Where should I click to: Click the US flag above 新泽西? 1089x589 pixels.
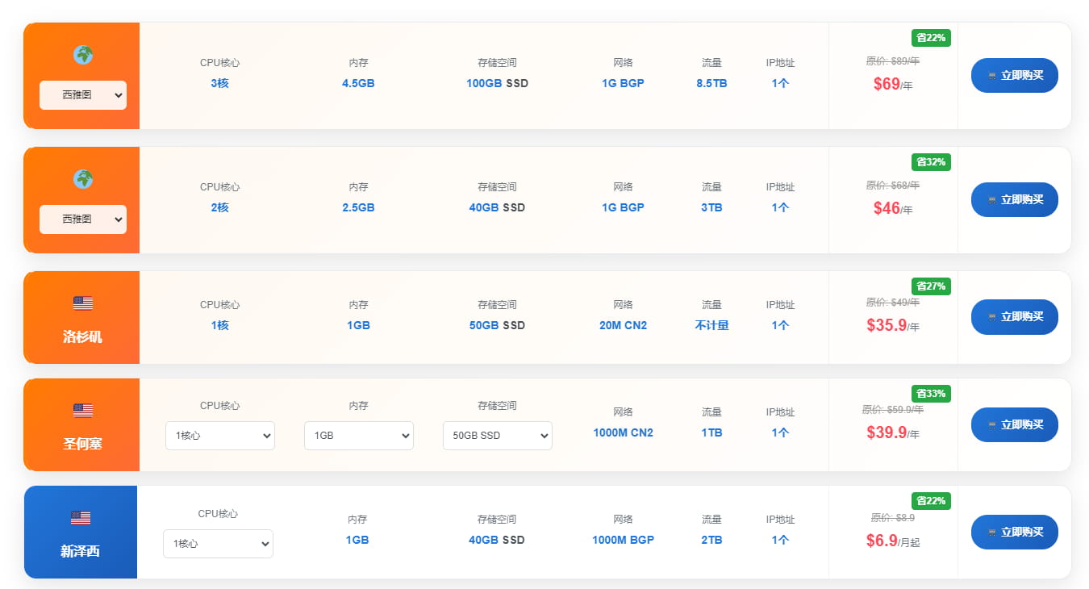(81, 518)
